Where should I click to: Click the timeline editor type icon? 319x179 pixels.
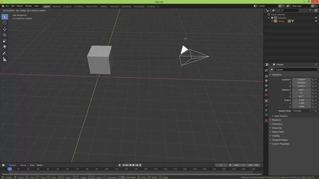3,165
